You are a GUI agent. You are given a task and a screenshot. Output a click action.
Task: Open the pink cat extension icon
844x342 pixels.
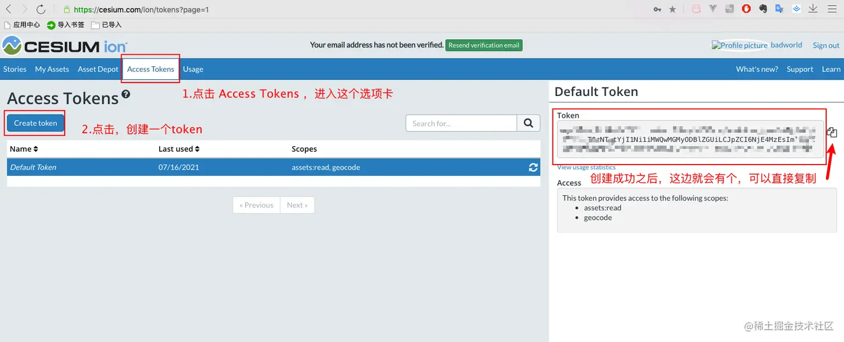(696, 9)
